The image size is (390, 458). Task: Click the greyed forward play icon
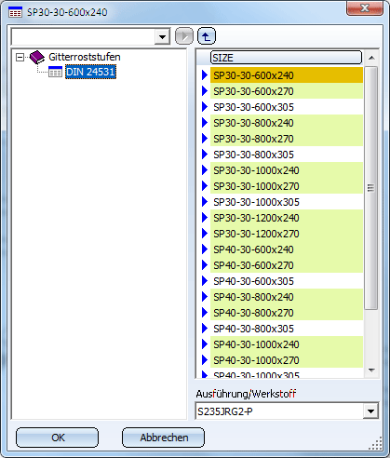pos(184,36)
